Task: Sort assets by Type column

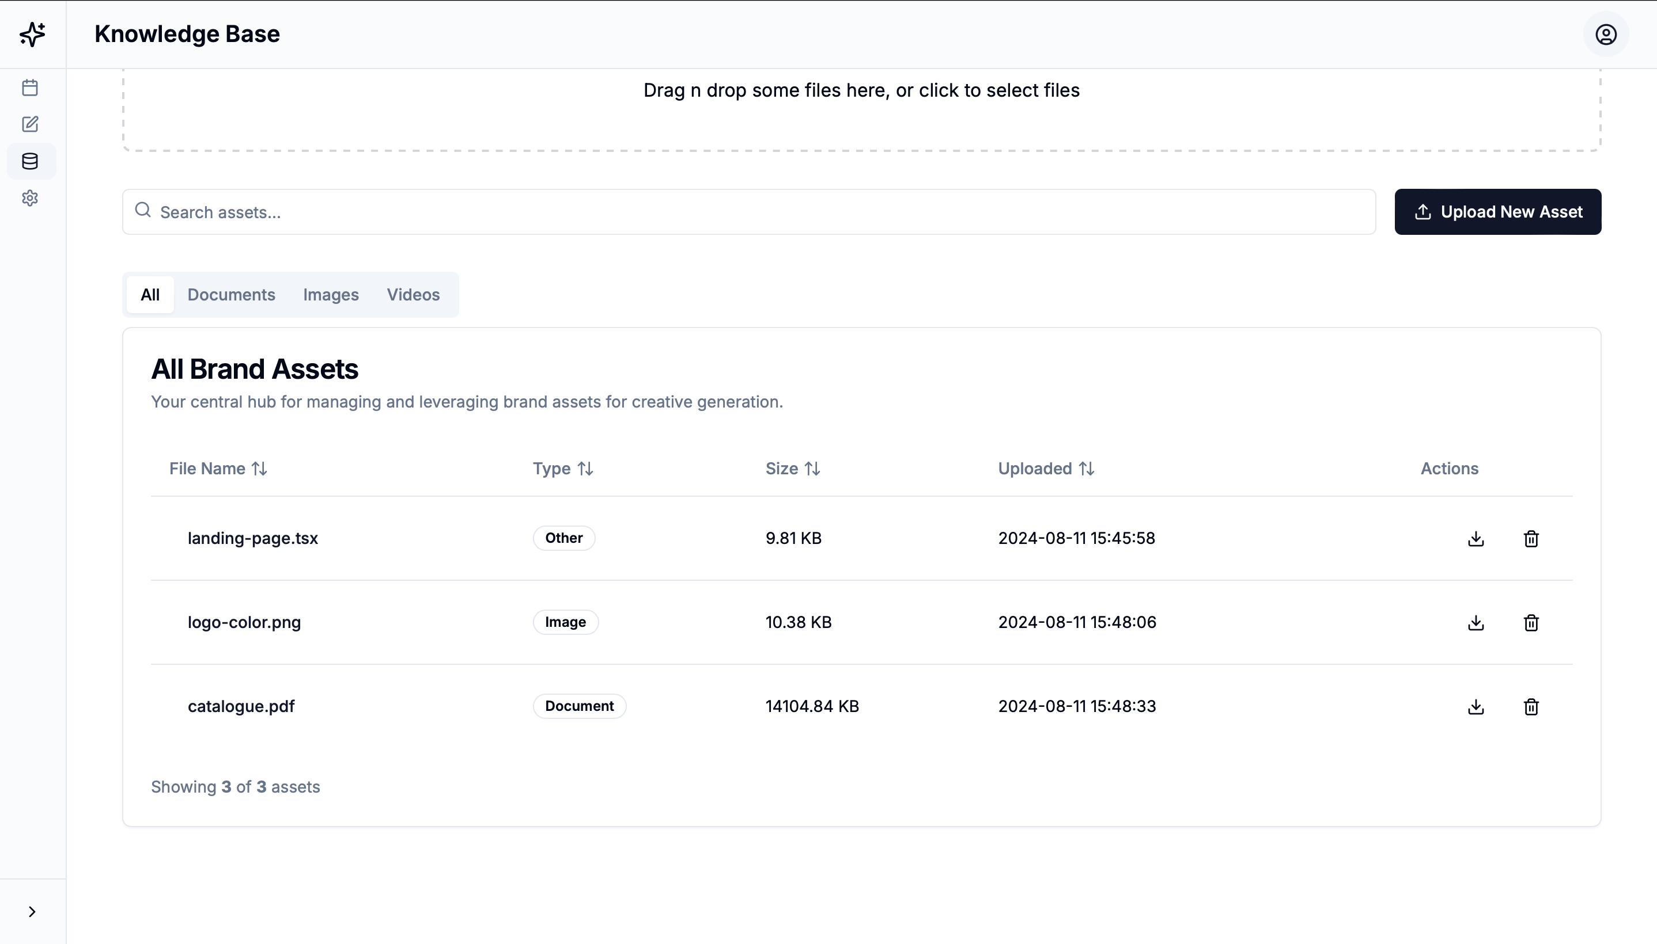Action: [562, 469]
